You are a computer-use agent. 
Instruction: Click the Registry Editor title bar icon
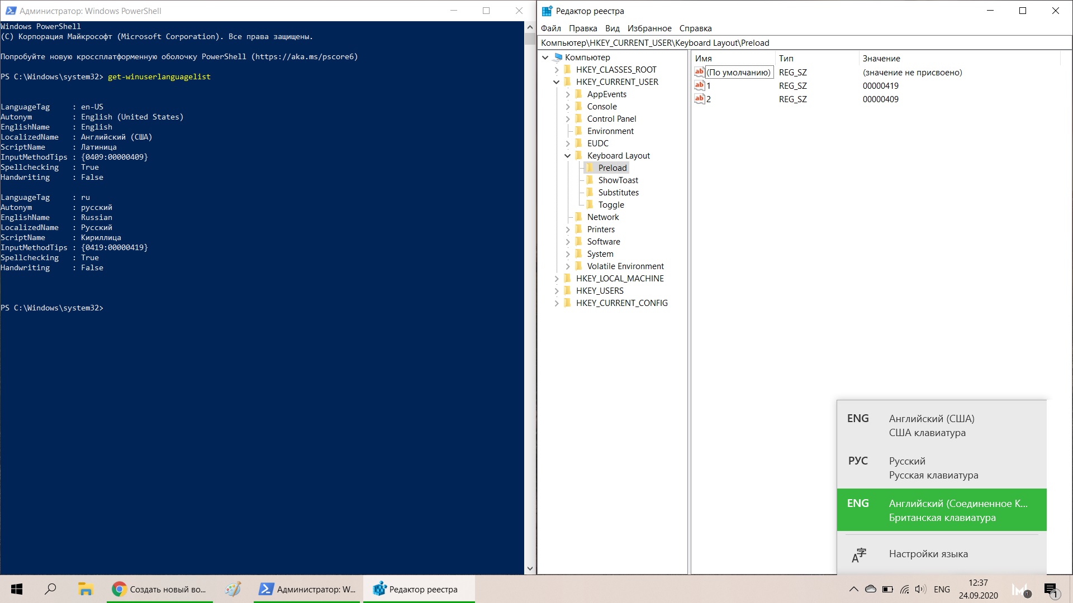coord(547,11)
